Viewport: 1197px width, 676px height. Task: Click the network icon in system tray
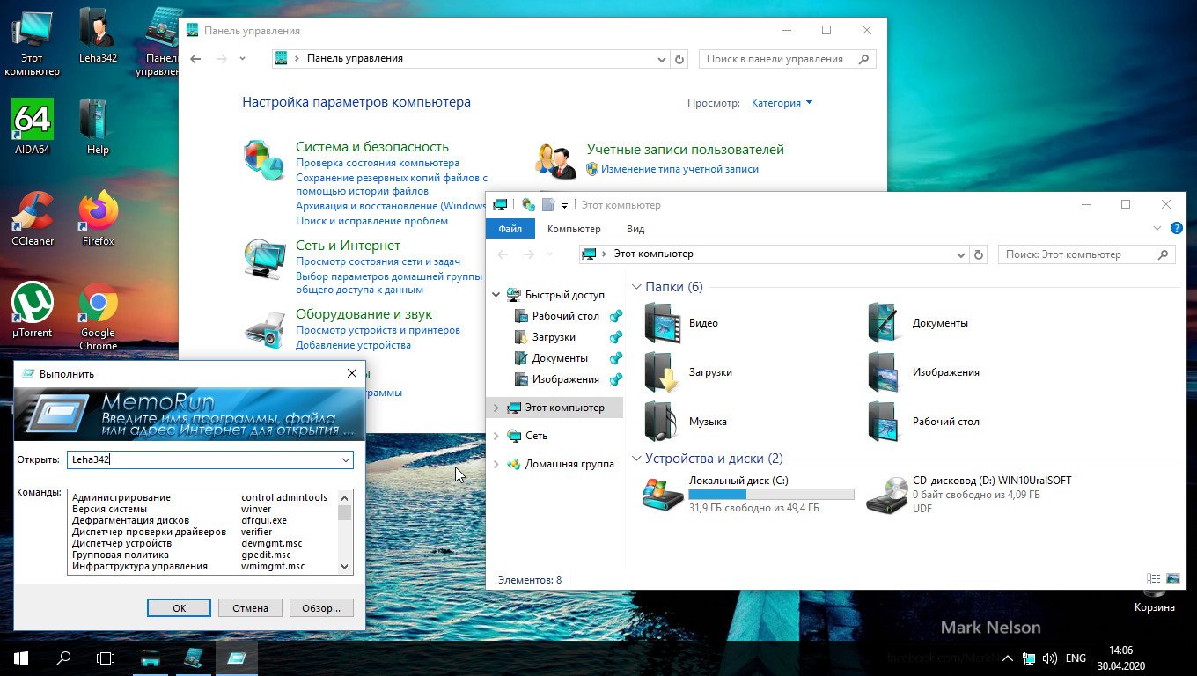tap(1029, 658)
